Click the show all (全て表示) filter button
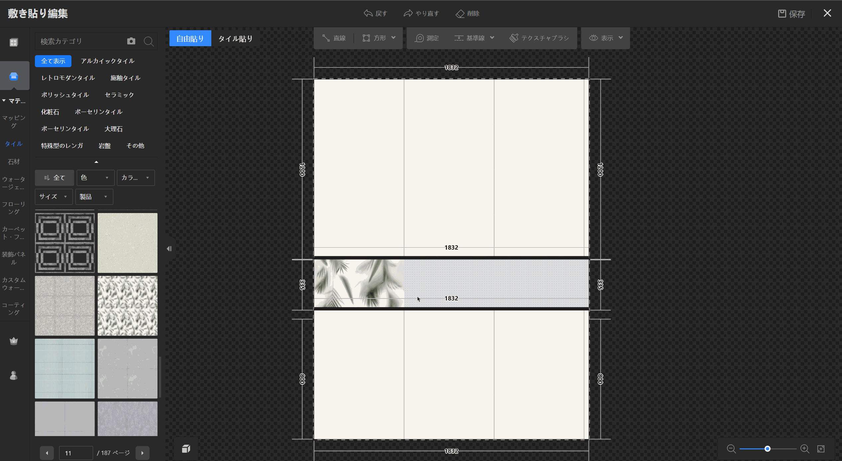Image resolution: width=842 pixels, height=461 pixels. pyautogui.click(x=53, y=61)
